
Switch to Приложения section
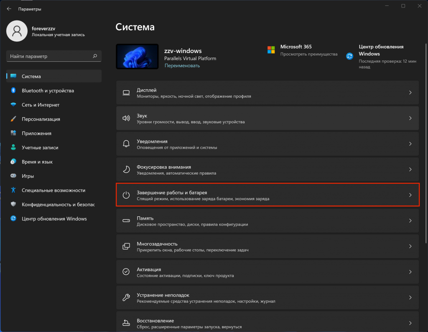point(54,133)
